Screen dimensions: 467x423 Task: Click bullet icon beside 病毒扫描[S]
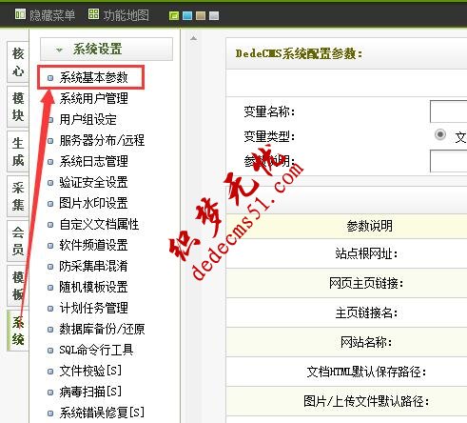[x=50, y=393]
